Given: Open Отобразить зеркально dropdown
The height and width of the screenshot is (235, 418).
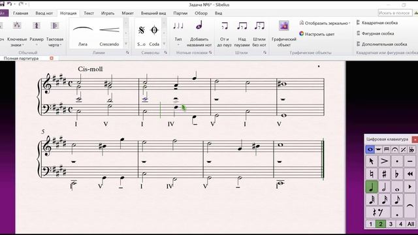Looking at the screenshot, I should 325,23.
